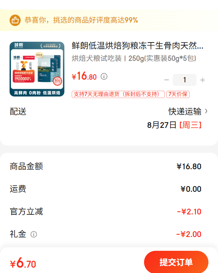Tap the product spec 烘焙犬粮试吃装 250g

(x=134, y=58)
